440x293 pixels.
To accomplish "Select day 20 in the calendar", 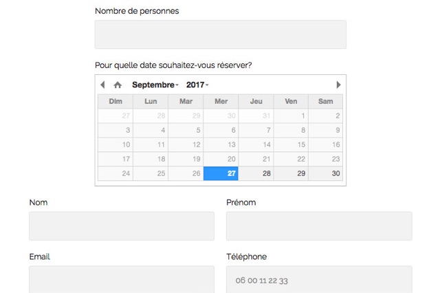I will coord(221,159).
